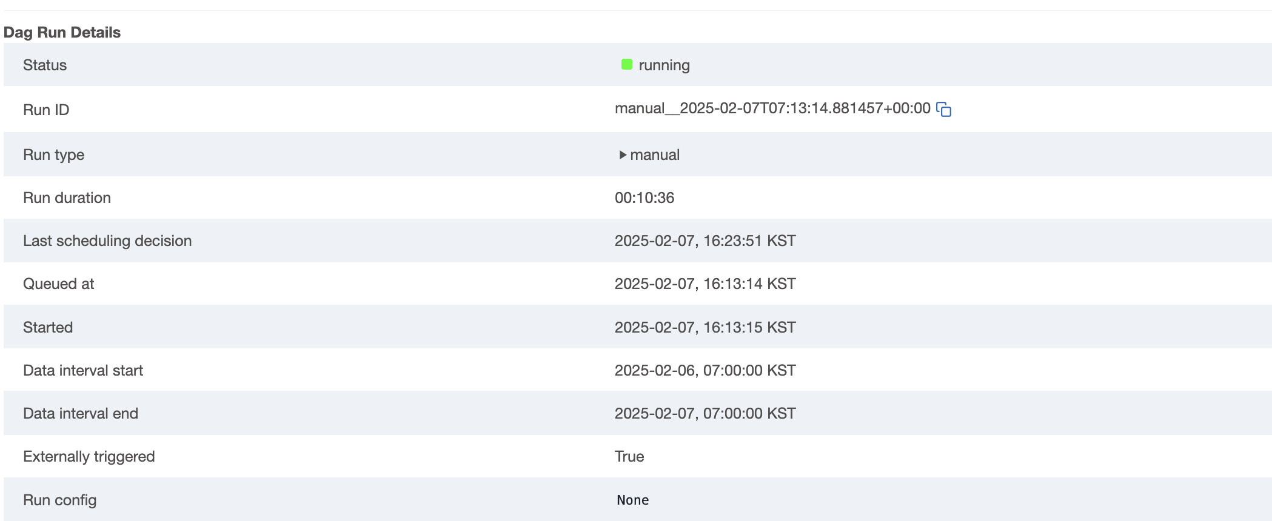
Task: Click the Run duration value 00:10:36
Action: (x=644, y=198)
